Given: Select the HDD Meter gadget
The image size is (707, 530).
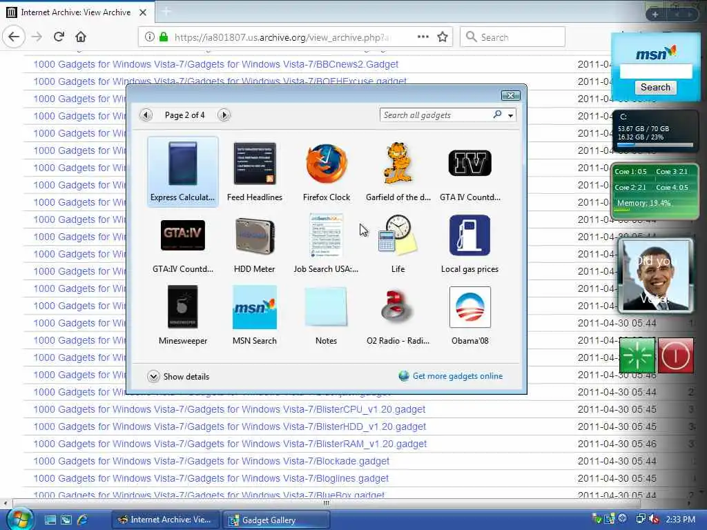Looking at the screenshot, I should 254,244.
